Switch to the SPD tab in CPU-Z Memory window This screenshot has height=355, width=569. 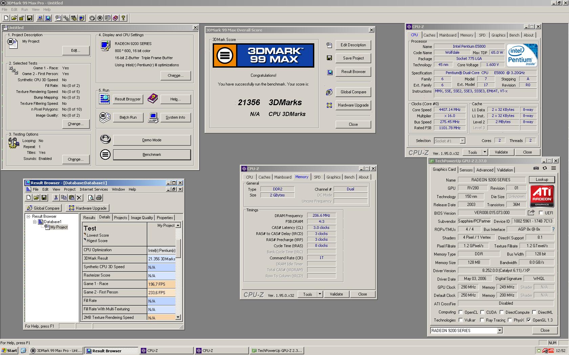click(x=317, y=177)
